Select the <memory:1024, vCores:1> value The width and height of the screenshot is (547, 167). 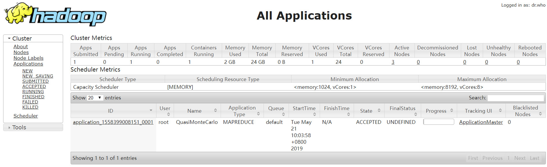pyautogui.click(x=325, y=87)
